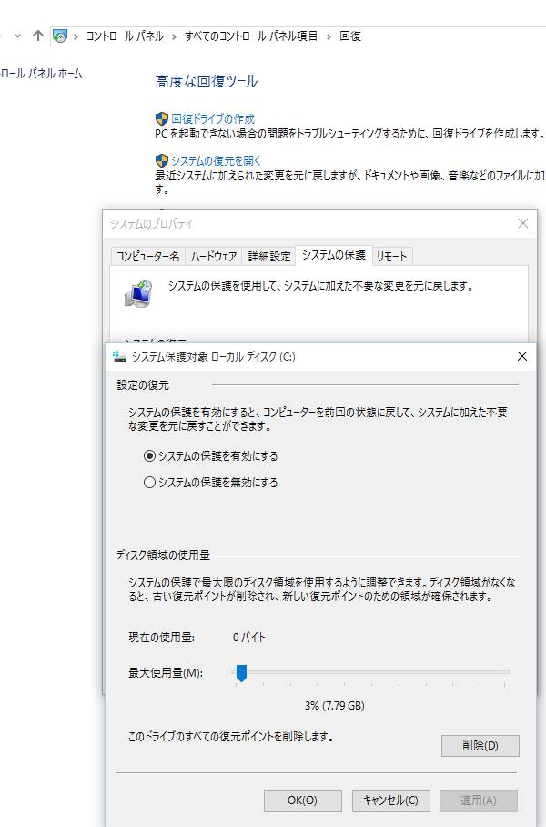
Task: Select システムの保護を有効にする radio button
Action: (x=150, y=456)
